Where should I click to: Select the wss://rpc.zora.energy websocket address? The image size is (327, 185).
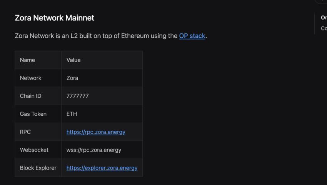(x=93, y=150)
